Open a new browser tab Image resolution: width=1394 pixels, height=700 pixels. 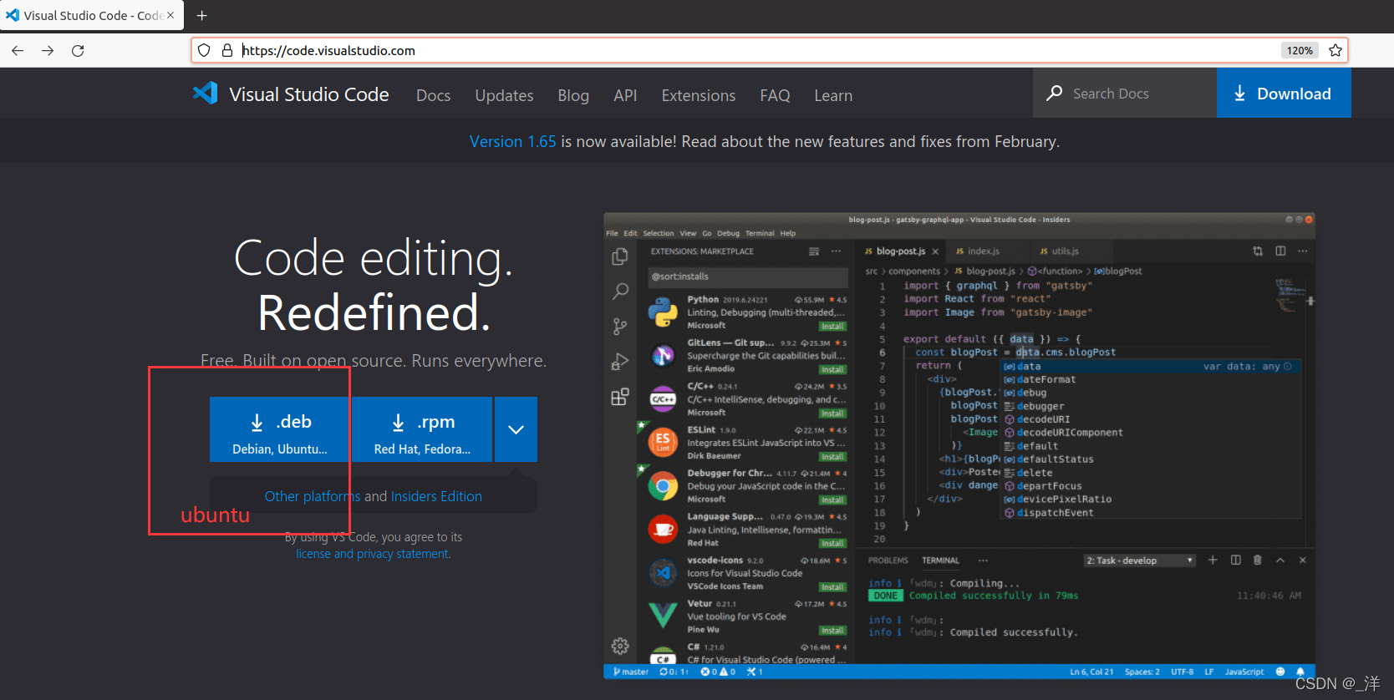coord(201,15)
